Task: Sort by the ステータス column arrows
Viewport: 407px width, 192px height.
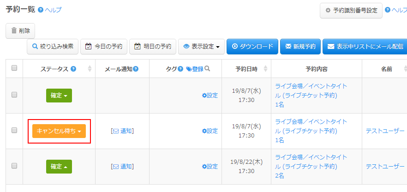Action: (x=90, y=69)
